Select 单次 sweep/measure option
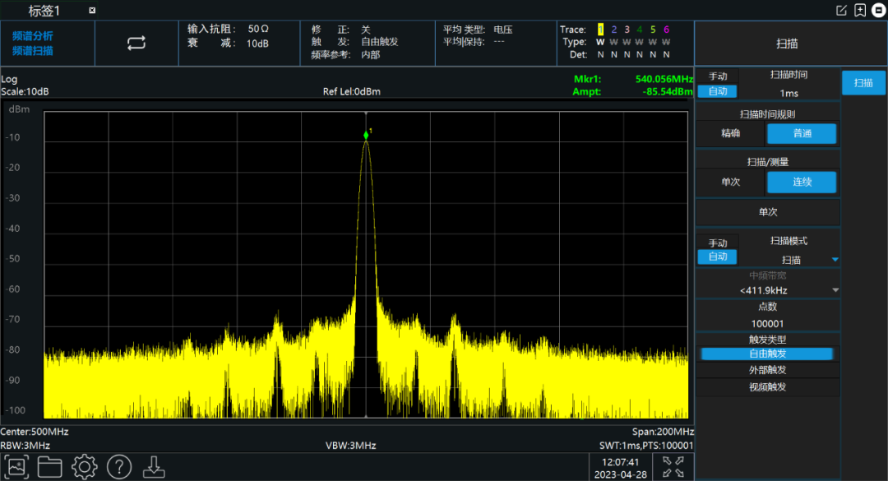The width and height of the screenshot is (888, 481). [x=731, y=182]
